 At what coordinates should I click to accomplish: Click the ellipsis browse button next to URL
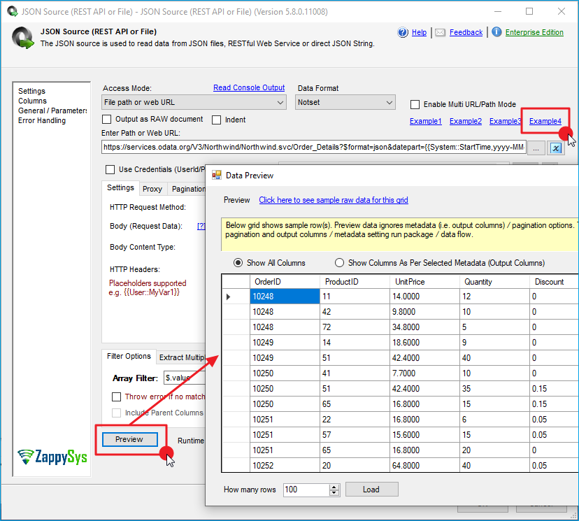pos(536,148)
